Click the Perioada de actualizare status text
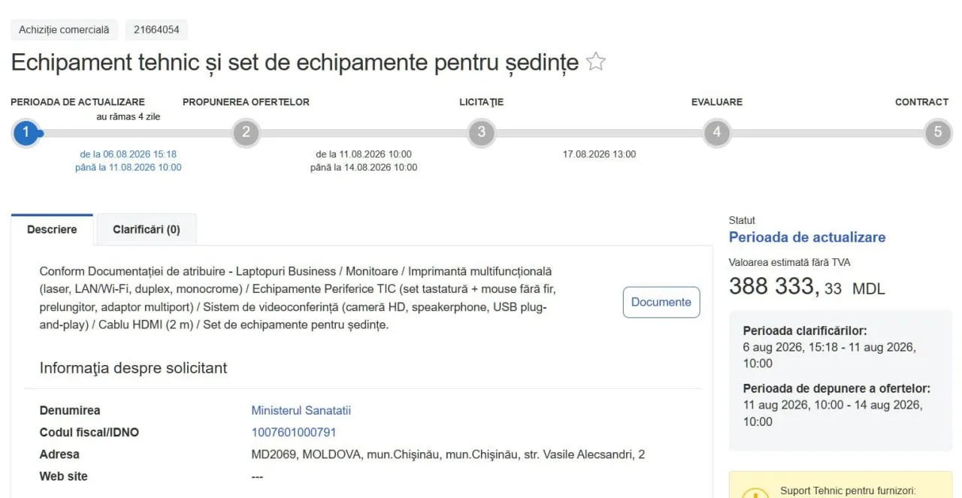 [x=807, y=237]
